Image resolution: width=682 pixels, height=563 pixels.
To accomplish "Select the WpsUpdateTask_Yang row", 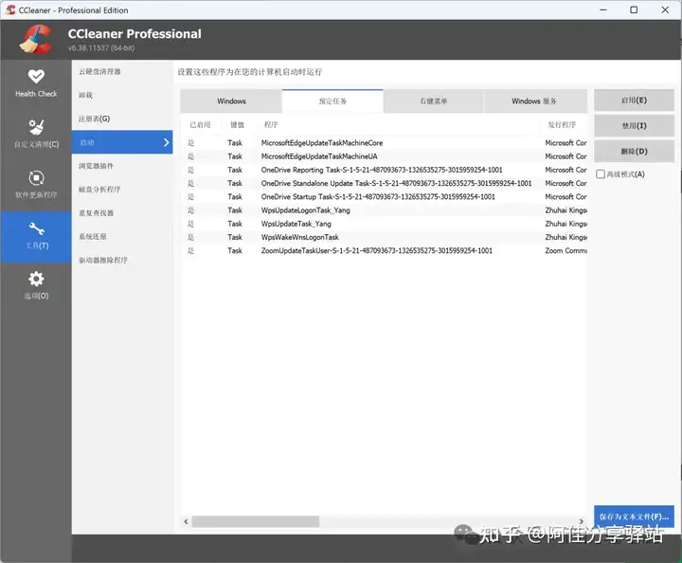I will (384, 224).
